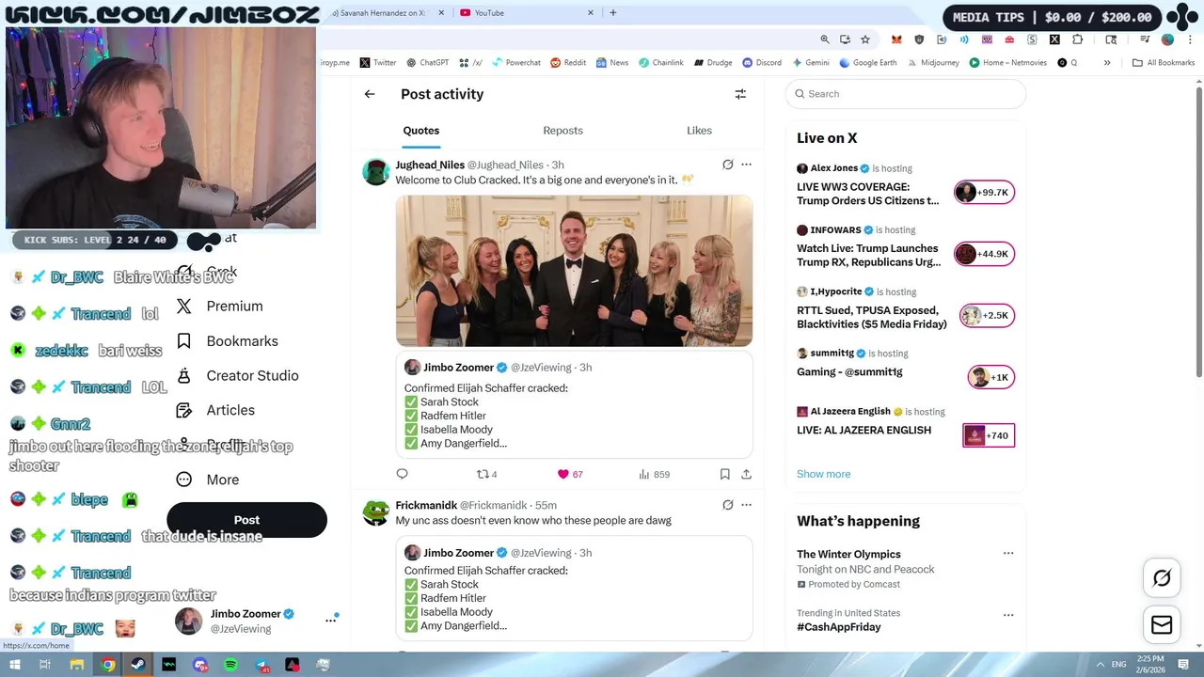
Task: Open the Discord bookmark
Action: tap(762, 63)
